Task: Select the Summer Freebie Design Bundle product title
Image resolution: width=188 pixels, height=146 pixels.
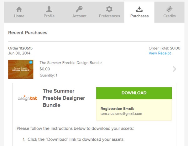Action: (70, 63)
